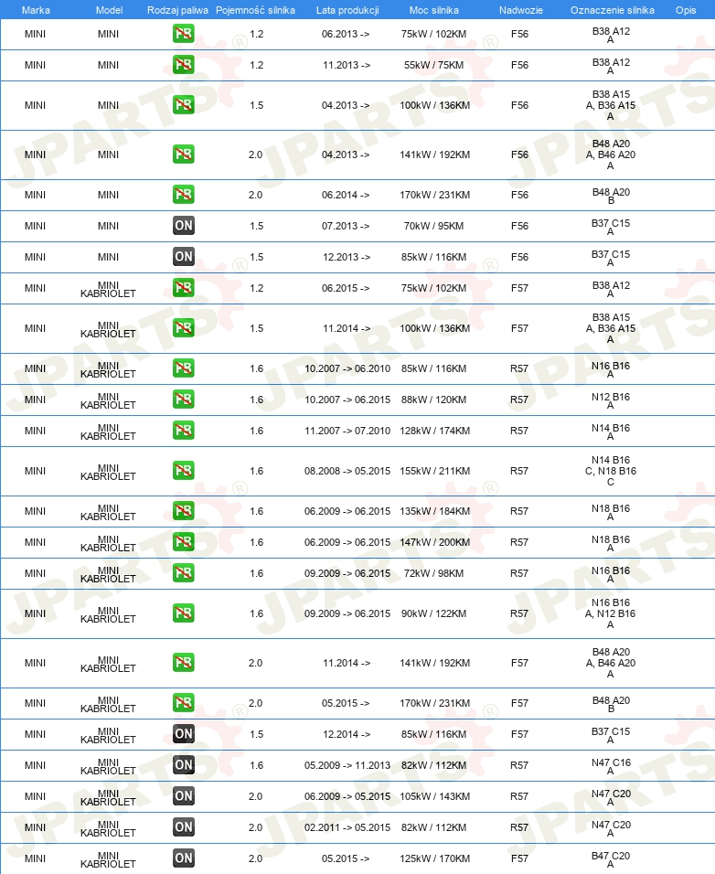Image resolution: width=715 pixels, height=874 pixels.
Task: Select the 128kW / 174KM power cell
Action: click(x=434, y=431)
